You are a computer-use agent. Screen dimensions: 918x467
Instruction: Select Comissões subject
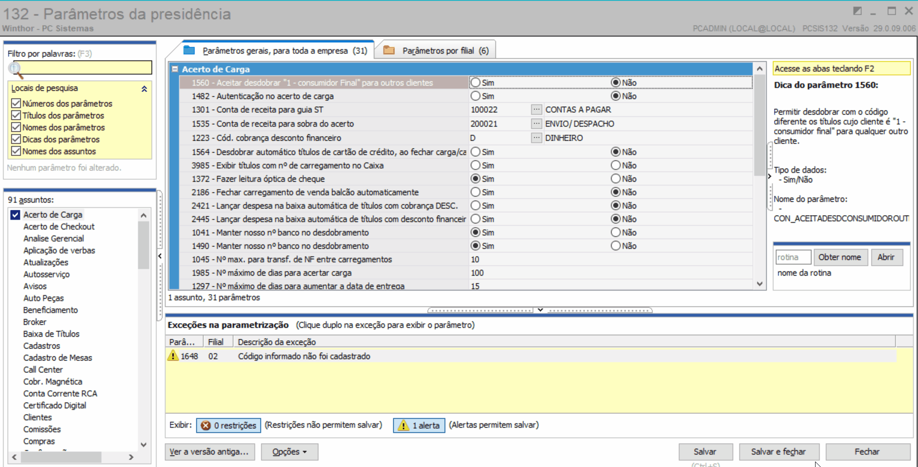click(x=42, y=429)
